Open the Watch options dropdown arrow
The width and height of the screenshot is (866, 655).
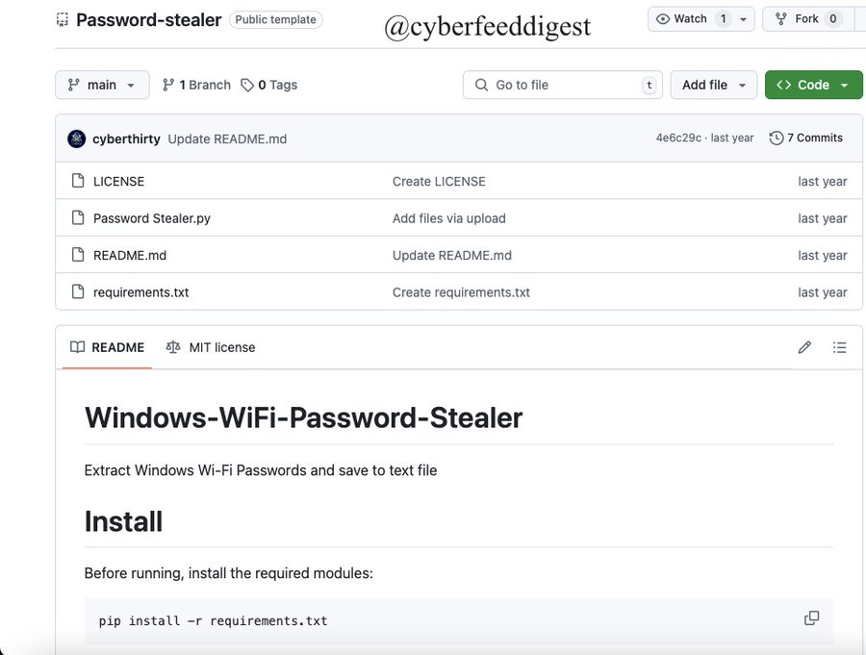[743, 19]
